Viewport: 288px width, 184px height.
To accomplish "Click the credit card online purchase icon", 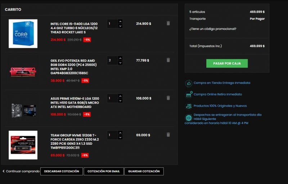I will coord(189,95).
